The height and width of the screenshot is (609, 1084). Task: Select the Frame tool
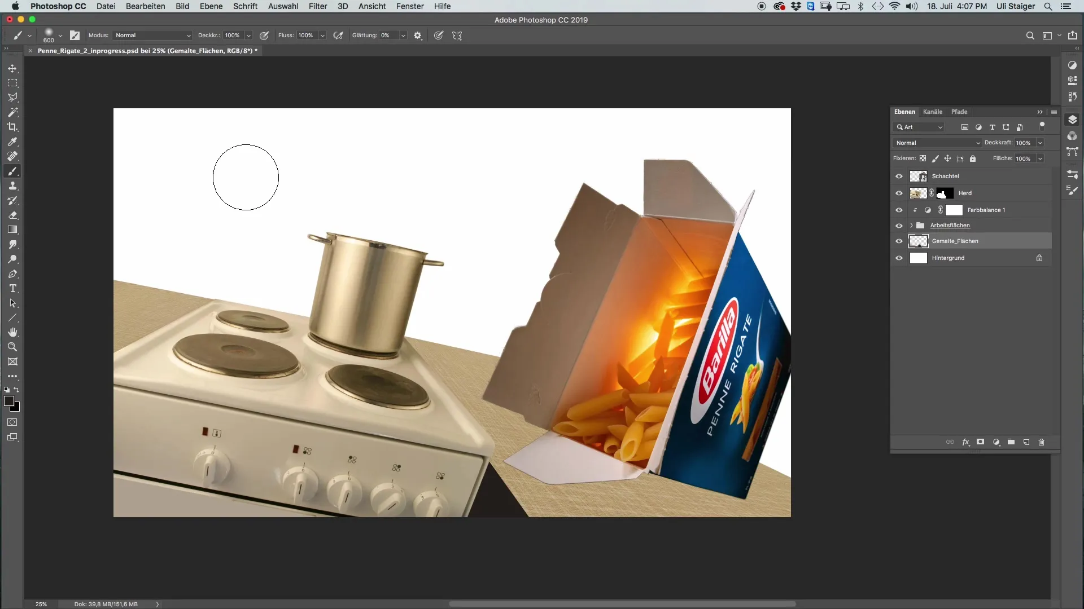pyautogui.click(x=12, y=361)
